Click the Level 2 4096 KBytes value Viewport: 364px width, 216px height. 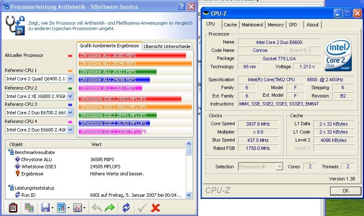click(x=333, y=140)
